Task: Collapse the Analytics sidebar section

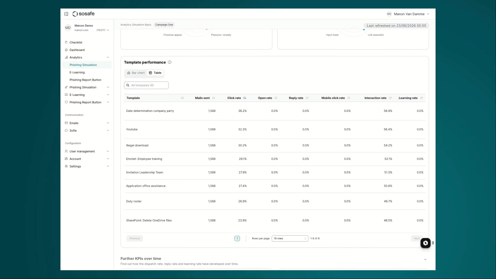Action: tap(108, 57)
